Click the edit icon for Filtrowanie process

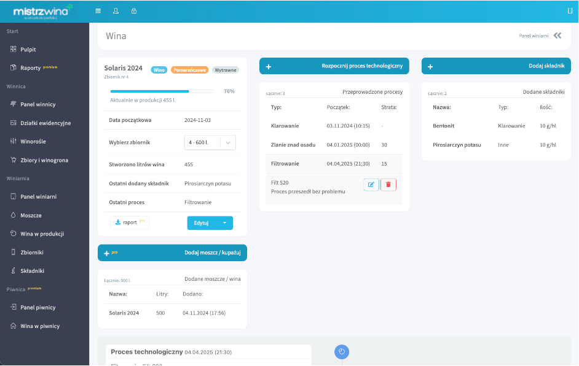(x=371, y=185)
